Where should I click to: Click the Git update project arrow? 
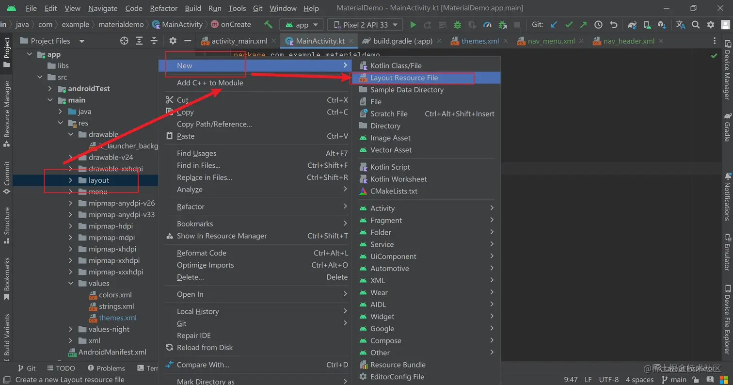pos(555,25)
